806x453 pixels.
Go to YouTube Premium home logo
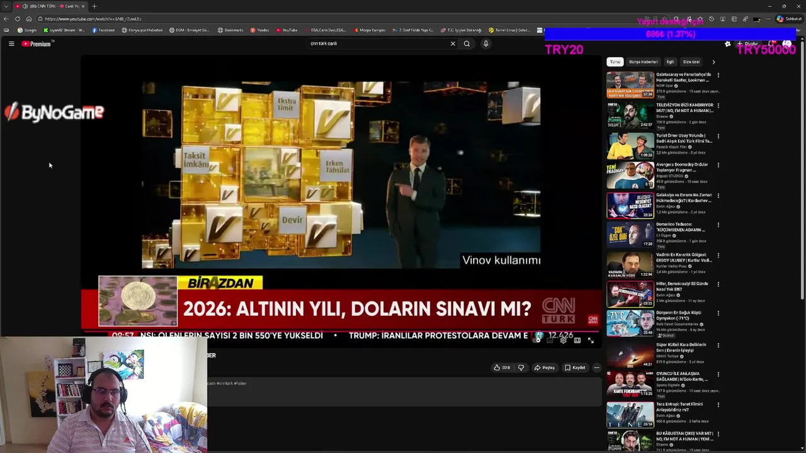(37, 44)
